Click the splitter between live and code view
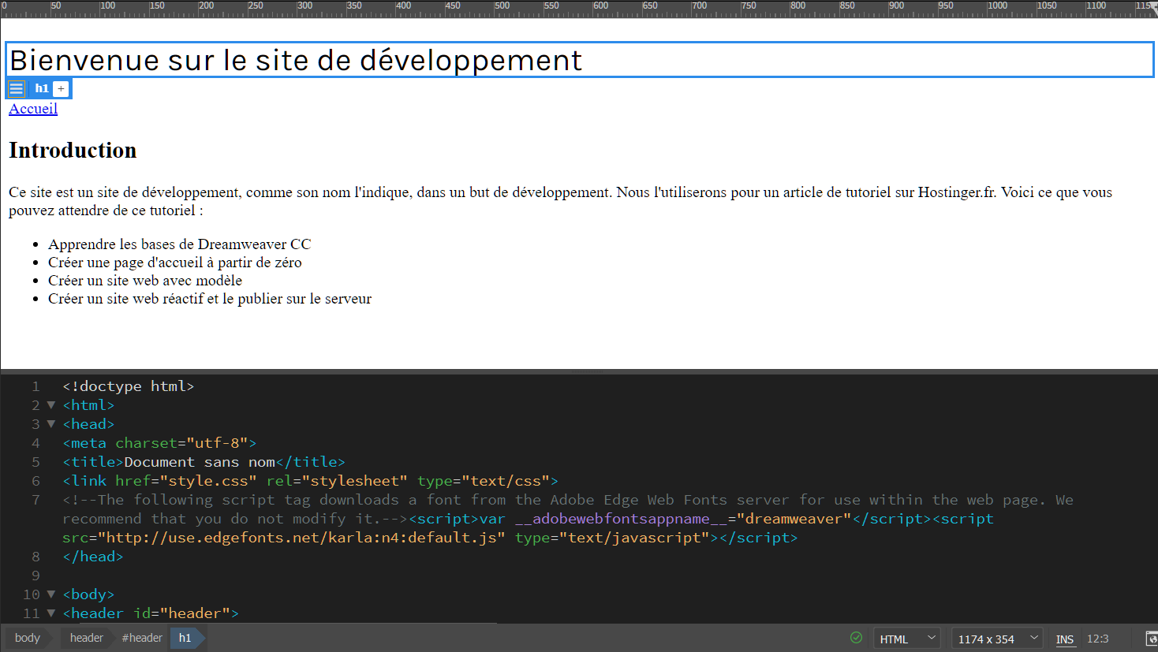 coord(579,371)
